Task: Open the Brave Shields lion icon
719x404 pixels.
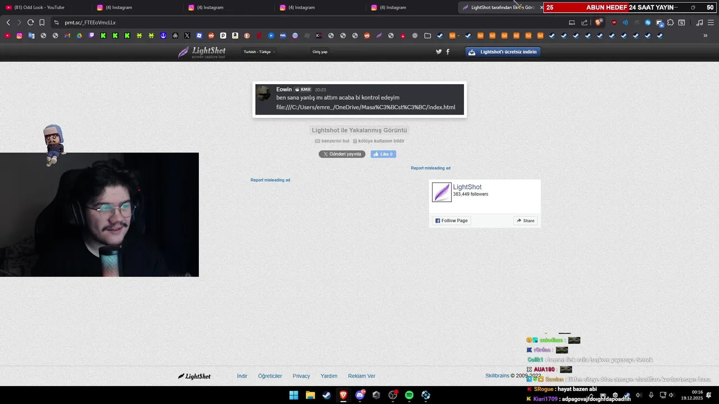Action: (598, 22)
